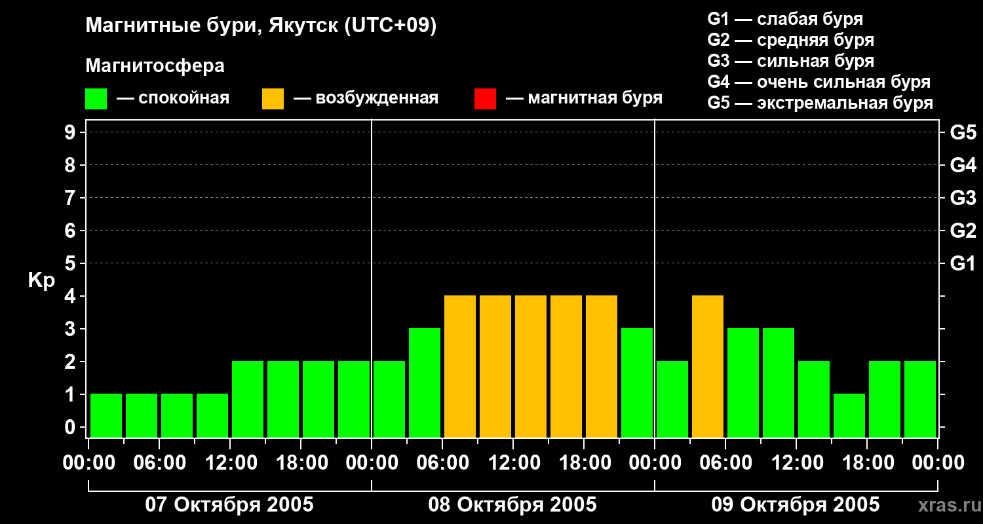Select the line 'G3 — сильная буря'

pos(790,61)
